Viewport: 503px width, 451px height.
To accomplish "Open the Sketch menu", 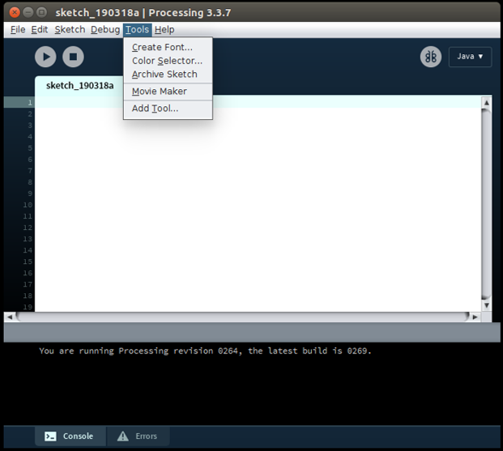I will pos(70,30).
